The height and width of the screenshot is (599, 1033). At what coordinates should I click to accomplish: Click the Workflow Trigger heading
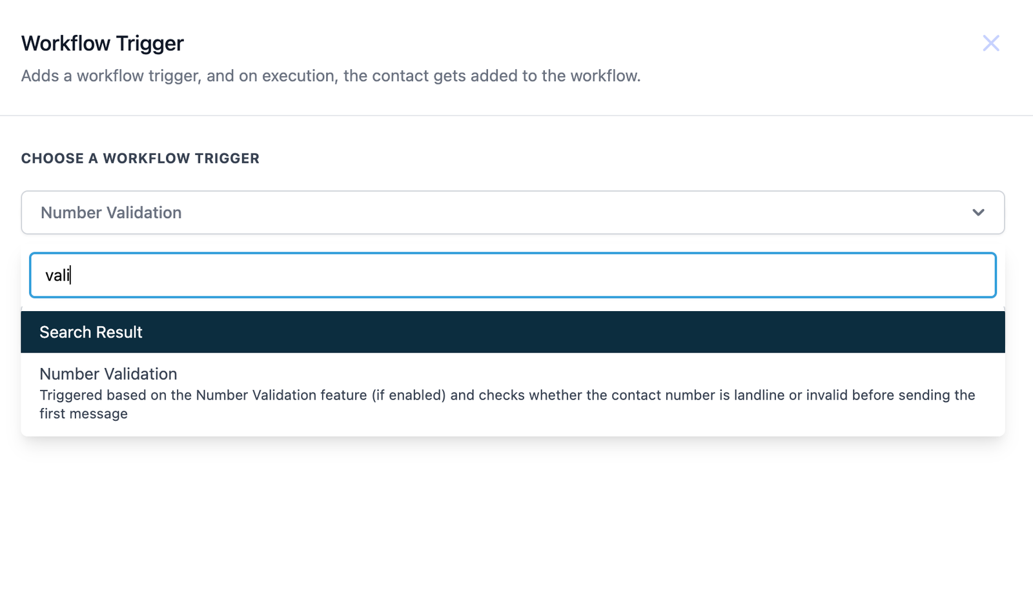pos(102,43)
